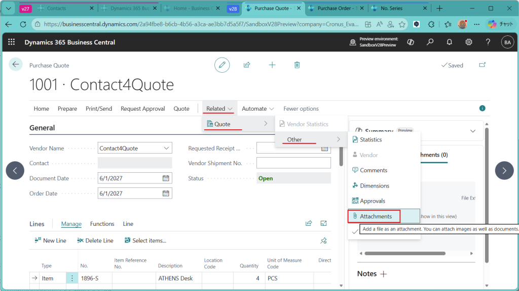Click the share icon in header
Screen dimensions: 519x291
click(x=247, y=65)
